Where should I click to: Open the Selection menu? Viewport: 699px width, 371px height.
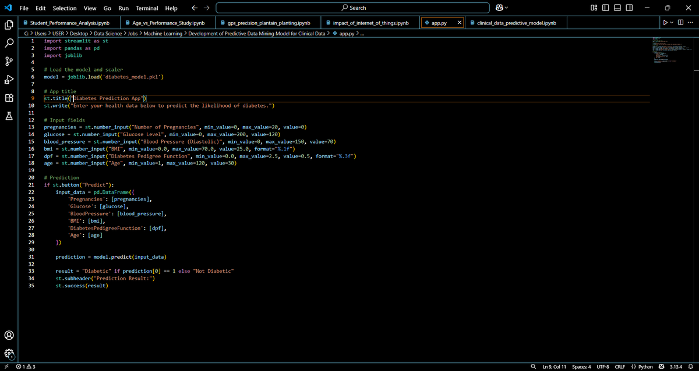tap(65, 8)
